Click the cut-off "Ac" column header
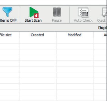Screen dimensions: 107x101 pos(105,35)
